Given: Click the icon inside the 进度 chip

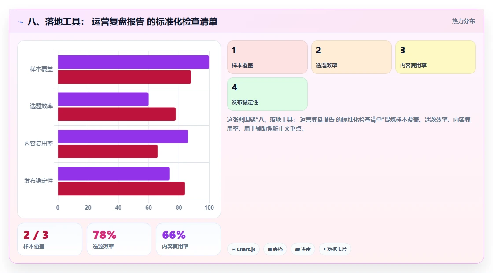Looking at the screenshot, I should pyautogui.click(x=297, y=249).
